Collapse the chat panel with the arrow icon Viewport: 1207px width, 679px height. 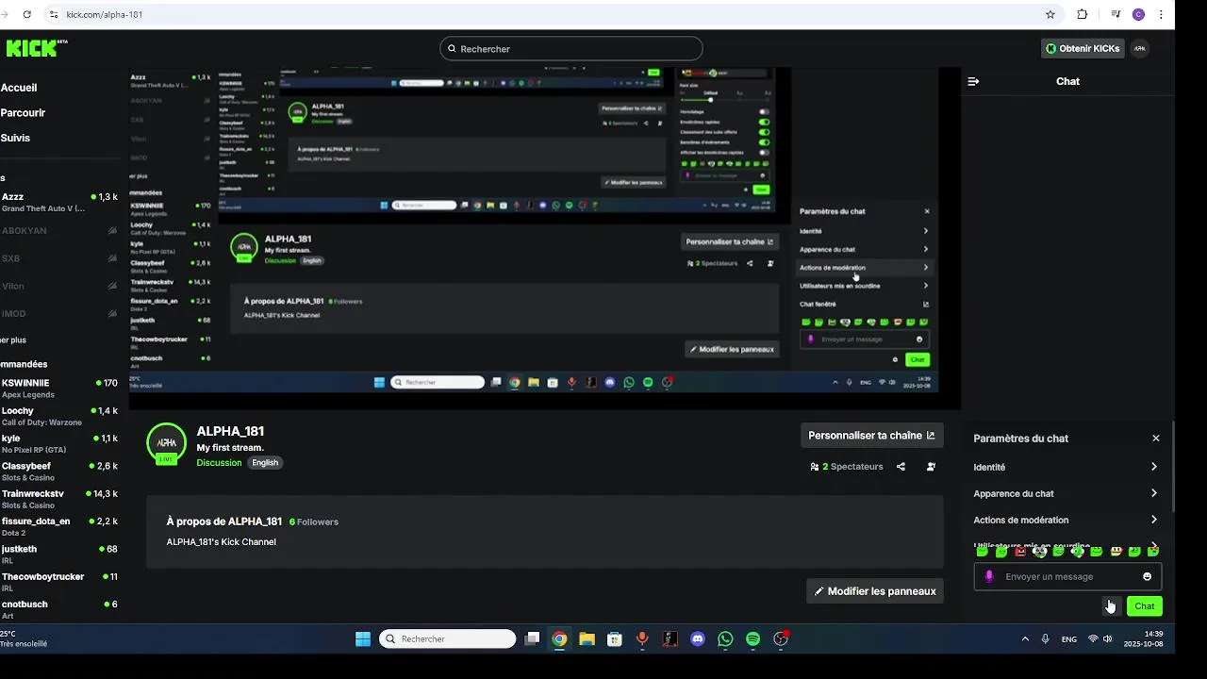coord(973,81)
